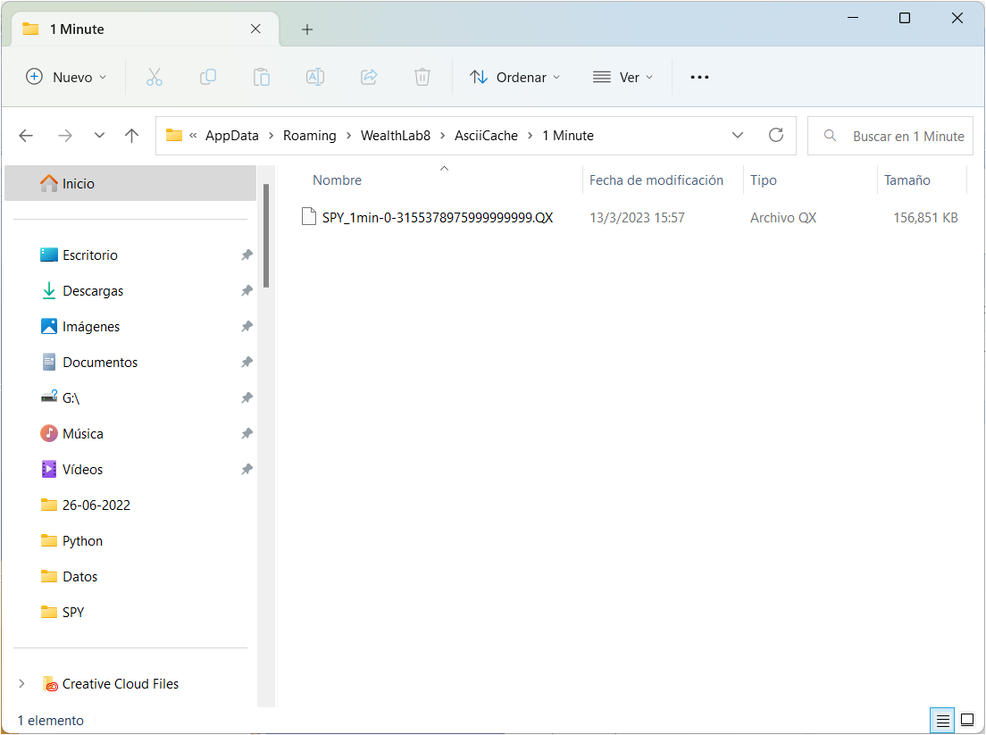
Task: Click the Copy icon in toolbar
Action: [x=208, y=77]
